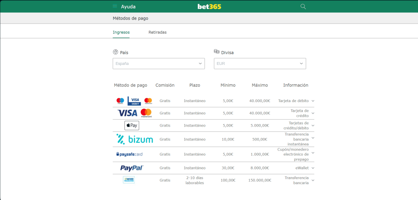Expand the Tarjeta de débito row details
This screenshot has height=200, width=418.
pos(313,101)
